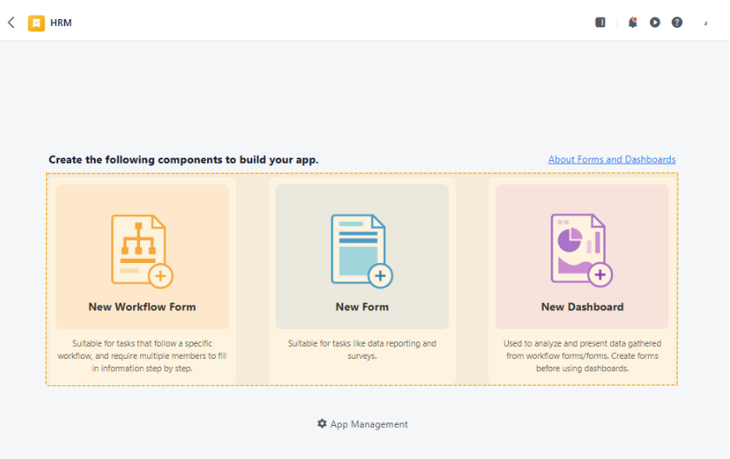
Task: Click the App Management gear icon
Action: tap(322, 423)
